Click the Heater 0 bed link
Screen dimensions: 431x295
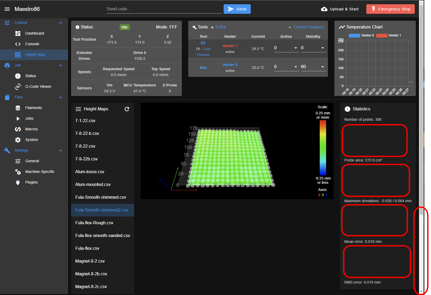pos(230,65)
